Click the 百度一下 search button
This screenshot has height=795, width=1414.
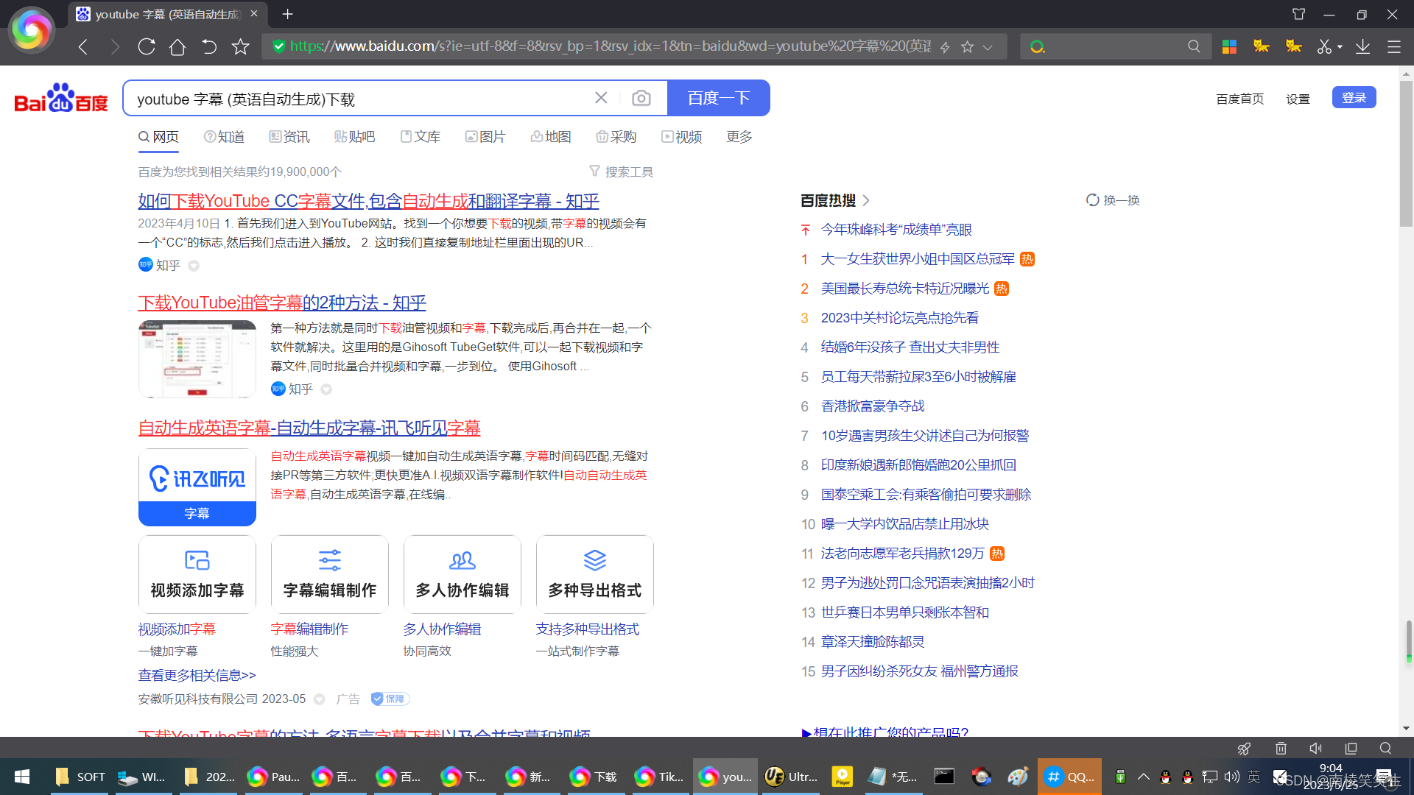[718, 99]
